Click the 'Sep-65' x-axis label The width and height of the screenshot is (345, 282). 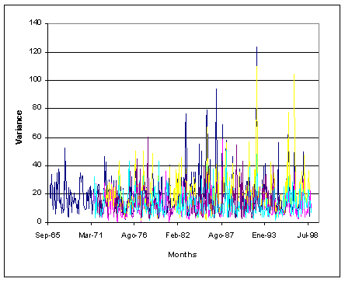(47, 235)
